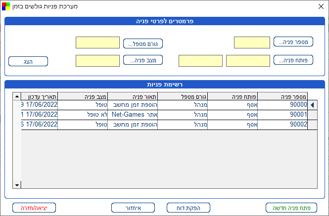Click the yellow handler ('גורם מטפל') input field
This screenshot has width=329, height=216.
click(x=97, y=43)
